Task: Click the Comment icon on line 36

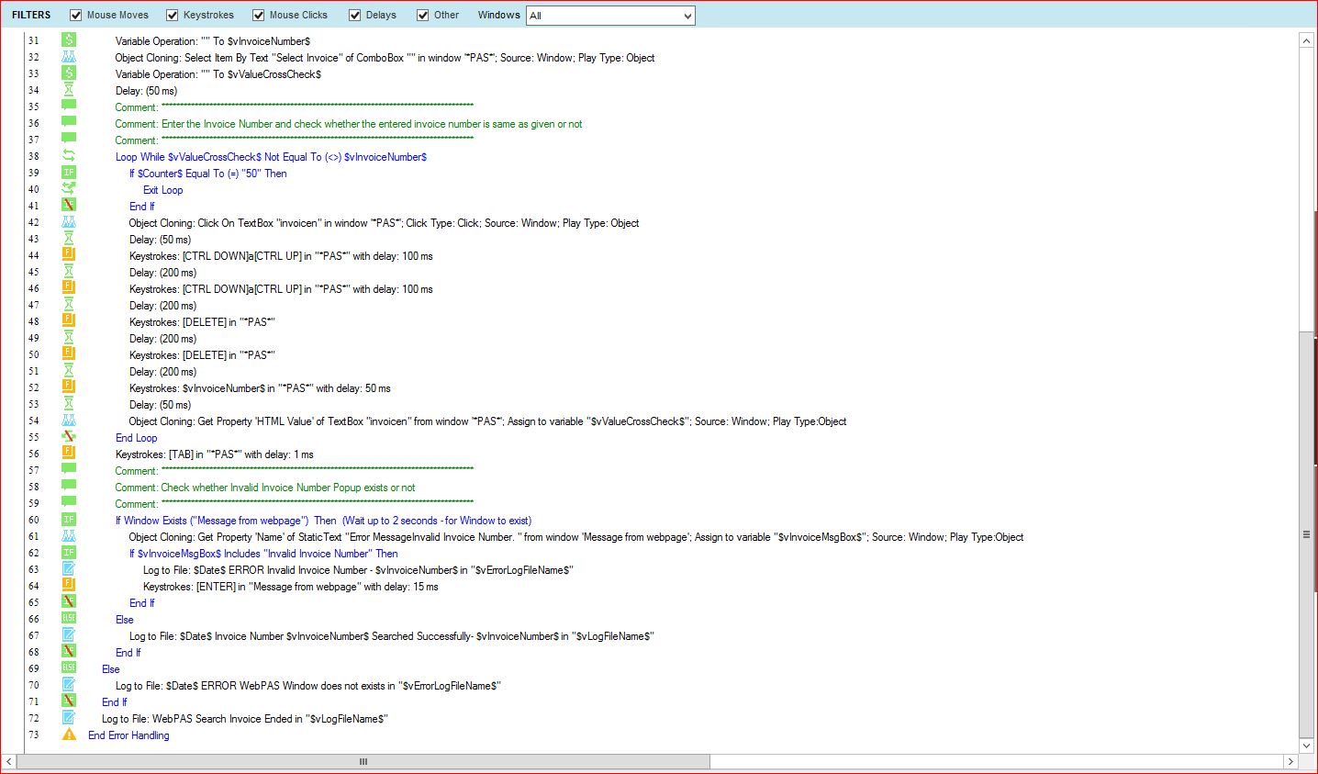Action: 69,123
